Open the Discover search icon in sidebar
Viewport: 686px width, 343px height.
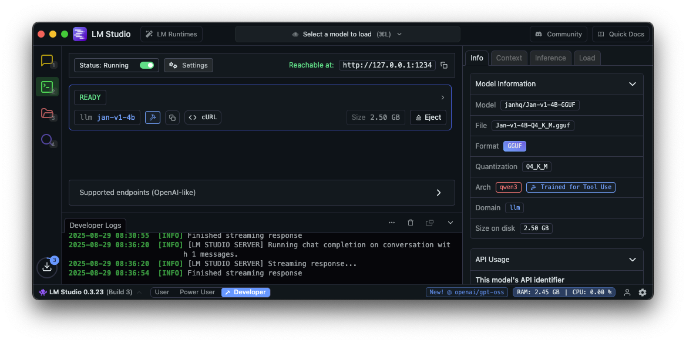click(x=47, y=140)
